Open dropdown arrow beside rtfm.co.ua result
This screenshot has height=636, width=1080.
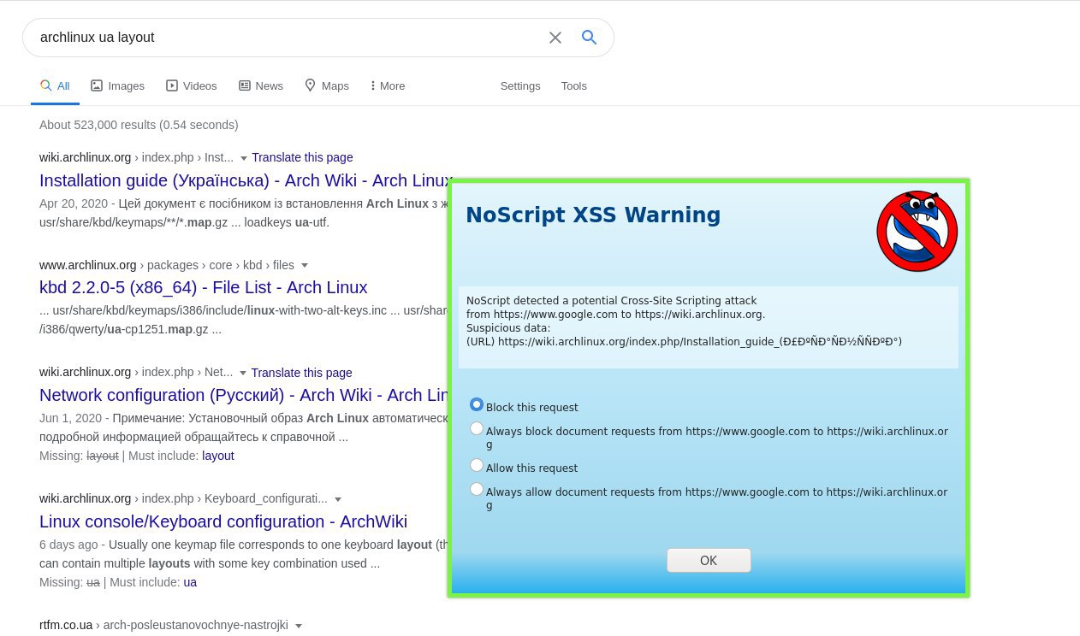299,627
